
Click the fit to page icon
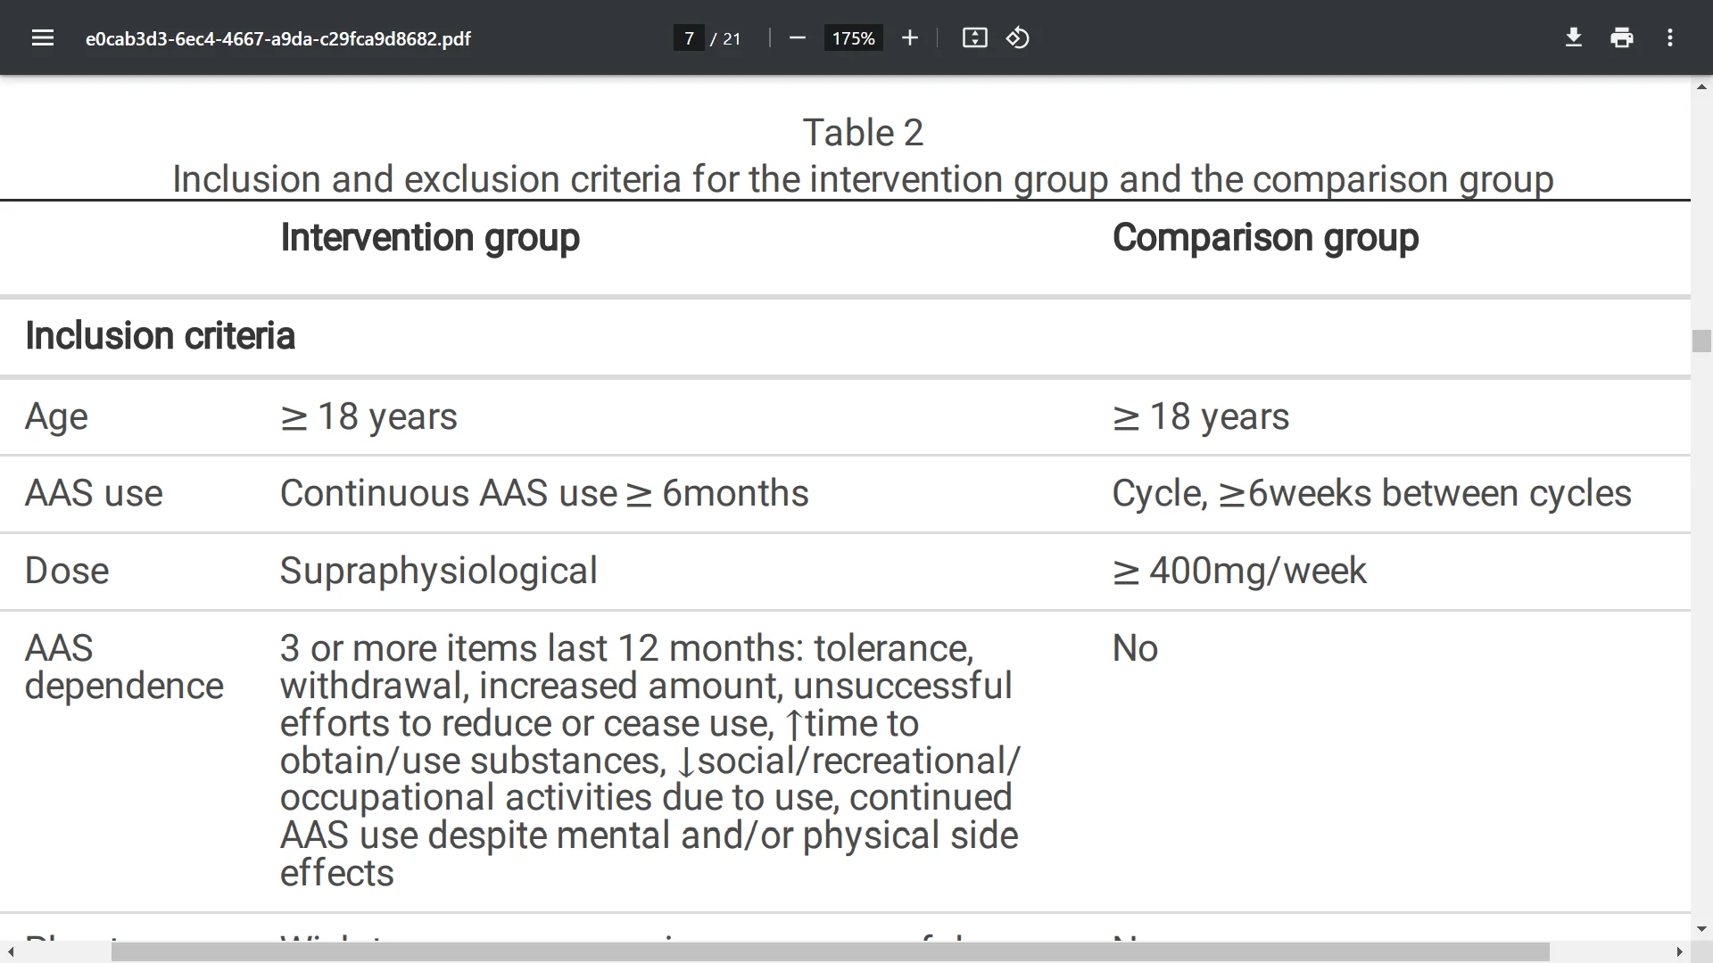point(974,38)
